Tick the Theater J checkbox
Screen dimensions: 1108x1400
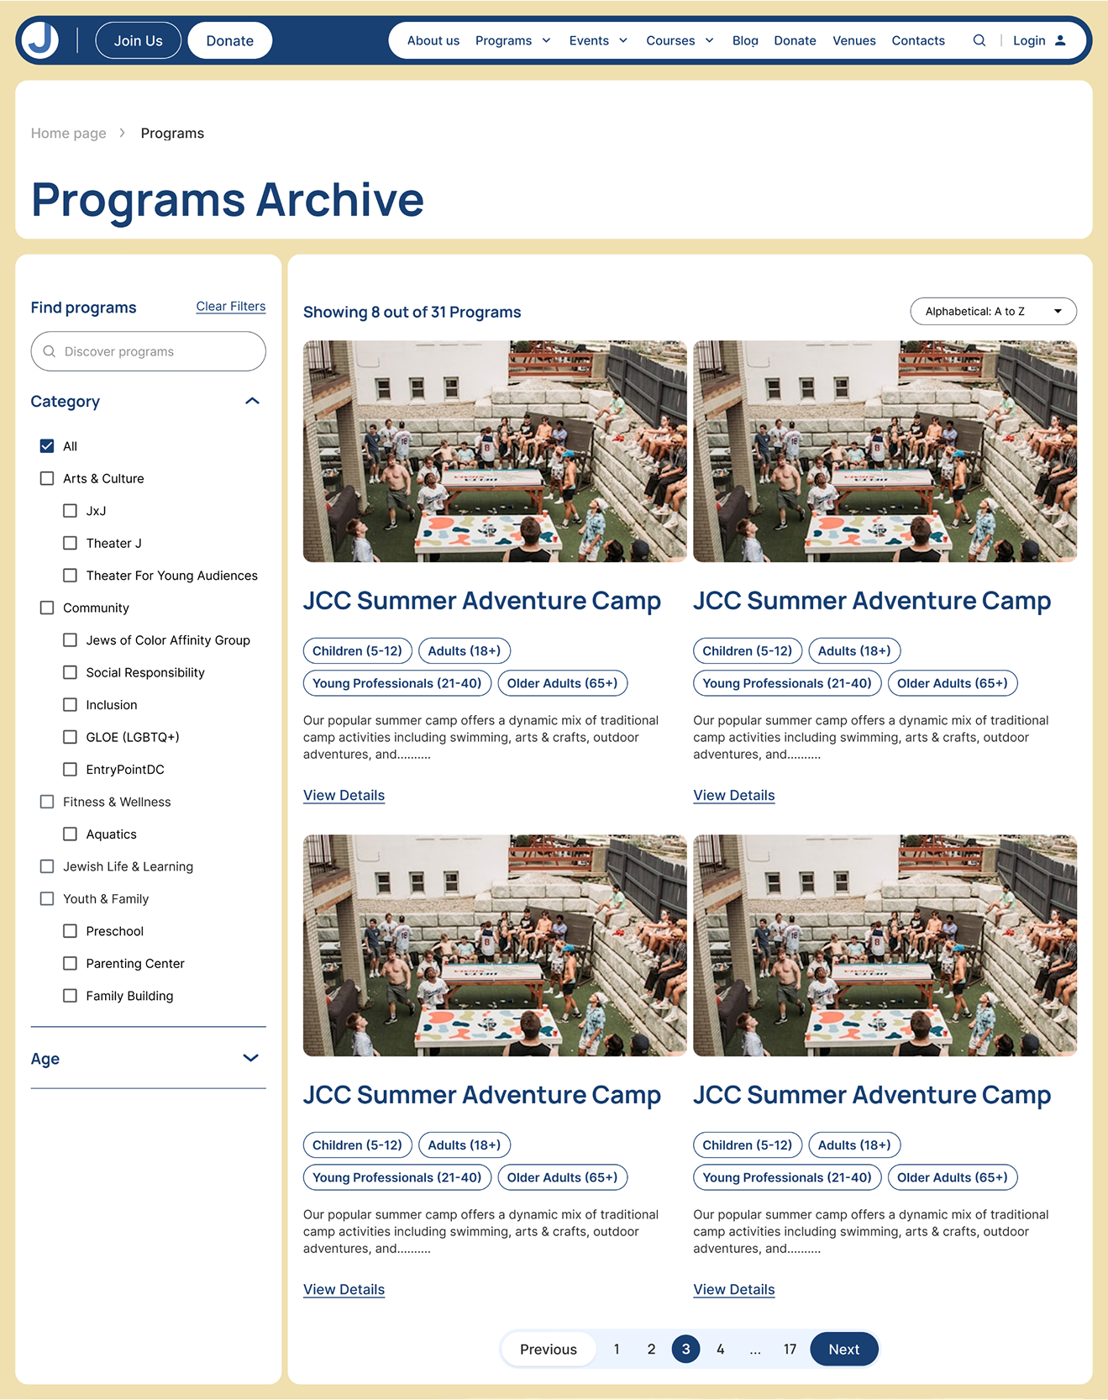pos(70,543)
